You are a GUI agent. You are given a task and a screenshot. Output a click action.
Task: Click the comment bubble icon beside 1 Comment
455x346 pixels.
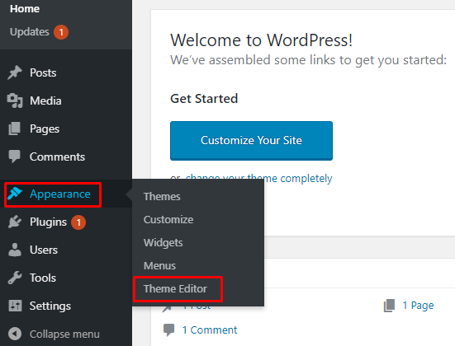click(169, 330)
